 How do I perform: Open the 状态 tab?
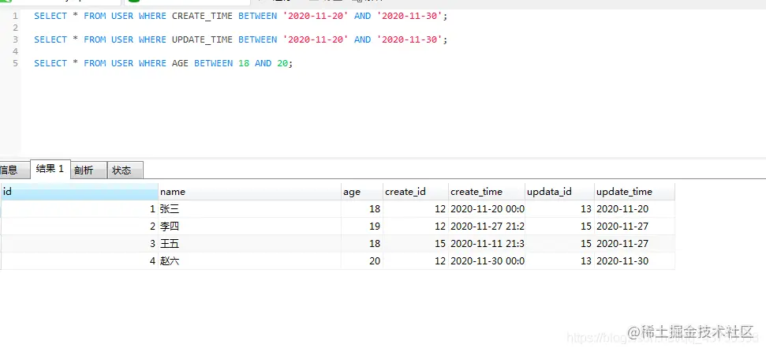(125, 170)
